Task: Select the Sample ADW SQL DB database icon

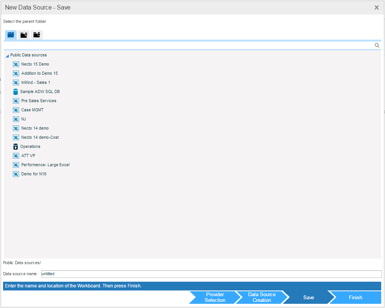Action: coord(16,91)
